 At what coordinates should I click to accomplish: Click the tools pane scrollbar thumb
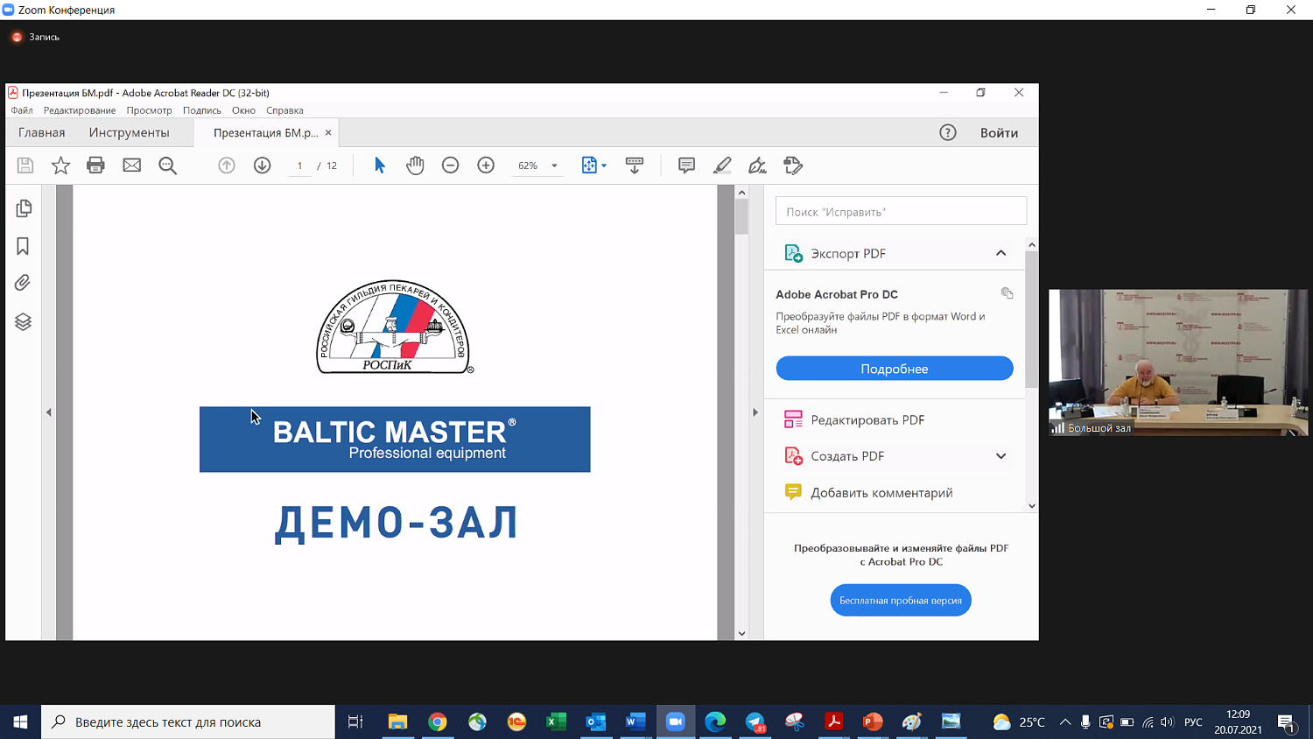pos(1032,320)
